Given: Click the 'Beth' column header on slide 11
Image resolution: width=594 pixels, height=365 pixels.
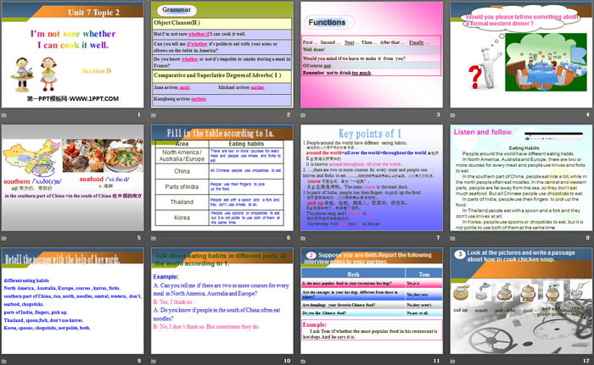Looking at the screenshot, I should 353,274.
